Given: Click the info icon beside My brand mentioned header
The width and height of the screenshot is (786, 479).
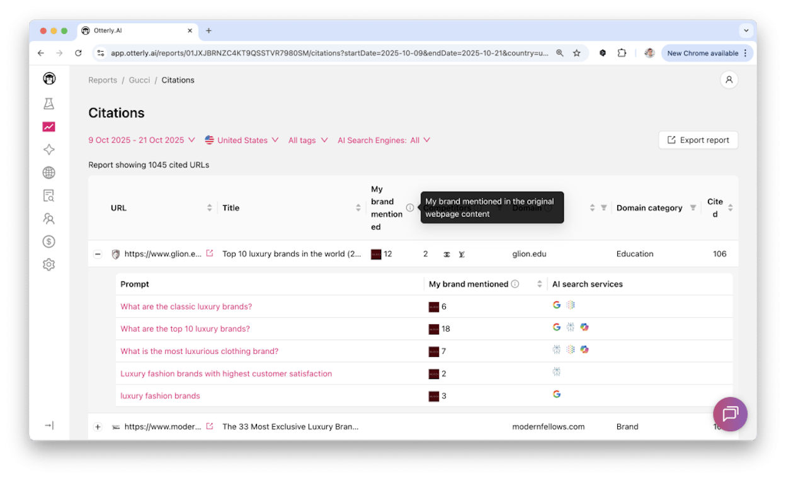Looking at the screenshot, I should (410, 208).
